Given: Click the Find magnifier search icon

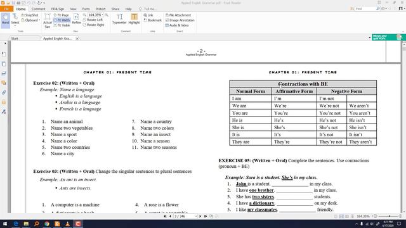Looking at the screenshot, I should pos(378,9).
